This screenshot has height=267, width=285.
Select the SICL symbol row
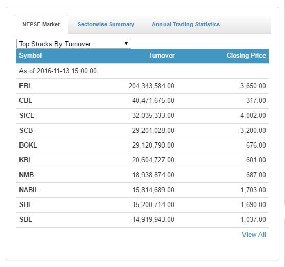tap(142, 116)
